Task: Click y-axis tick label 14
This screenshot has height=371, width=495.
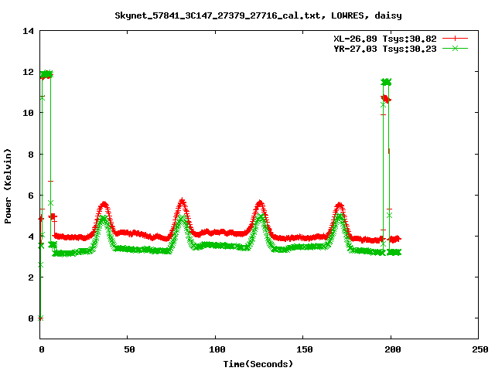Action: click(28, 31)
